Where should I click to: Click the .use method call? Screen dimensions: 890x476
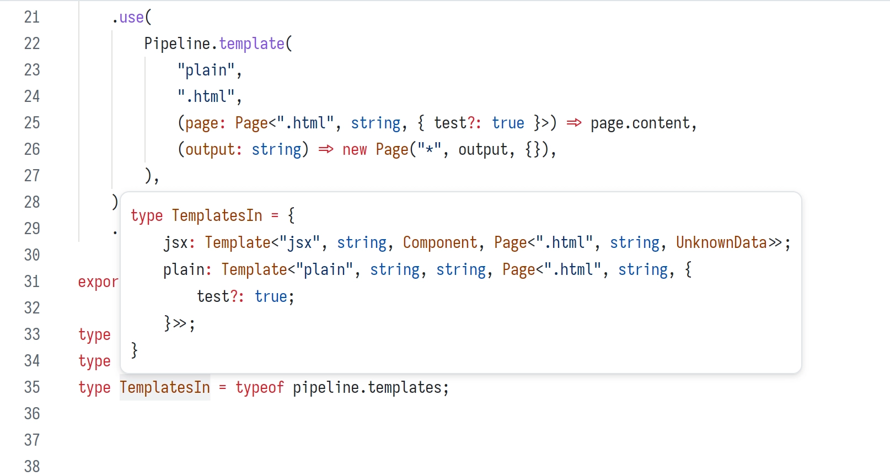131,17
